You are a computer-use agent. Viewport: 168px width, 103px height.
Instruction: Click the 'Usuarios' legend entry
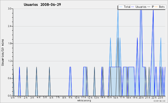coord(141,7)
